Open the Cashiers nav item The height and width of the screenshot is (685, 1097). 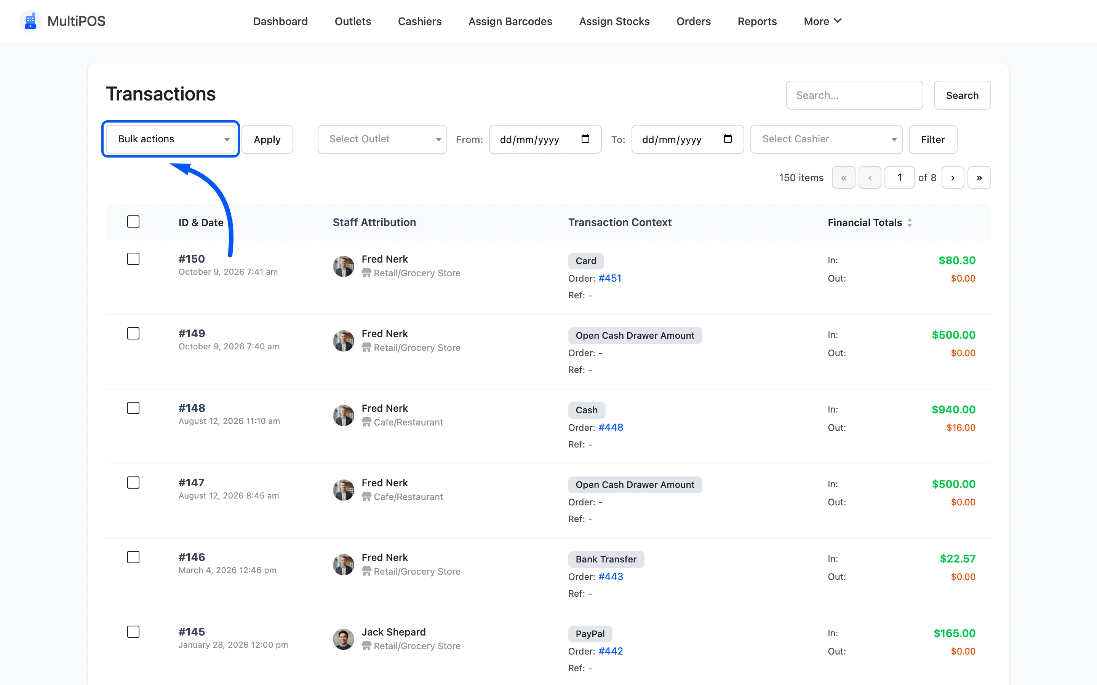[x=419, y=21]
